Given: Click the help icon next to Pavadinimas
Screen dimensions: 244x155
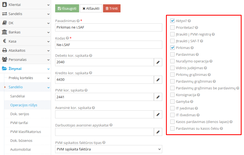Looking at the screenshot, I should click(x=78, y=21).
